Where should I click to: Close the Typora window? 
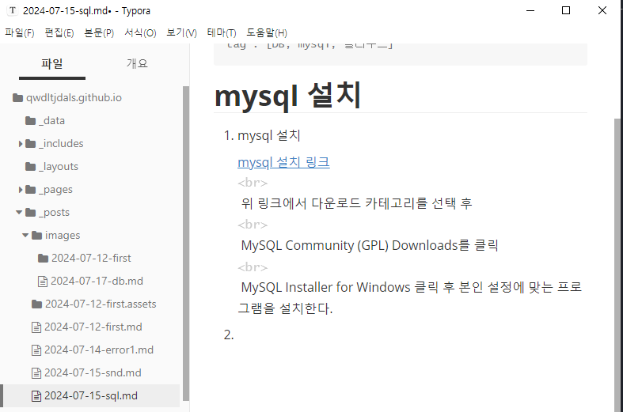[602, 11]
